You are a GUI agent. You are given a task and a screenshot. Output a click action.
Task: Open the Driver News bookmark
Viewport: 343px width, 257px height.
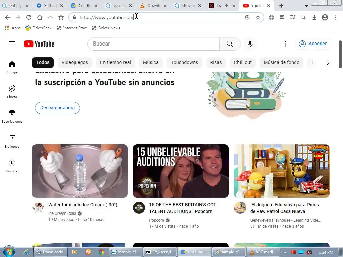(106, 28)
